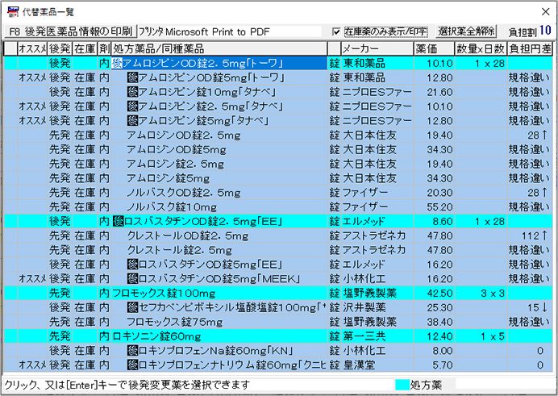This screenshot has width=558, height=396.
Task: Select クレストールOD錠2.5mg row
Action: 278,236
